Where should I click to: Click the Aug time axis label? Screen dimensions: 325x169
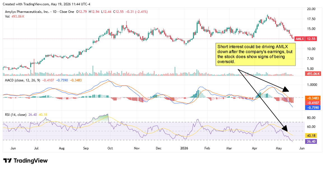[62, 148]
